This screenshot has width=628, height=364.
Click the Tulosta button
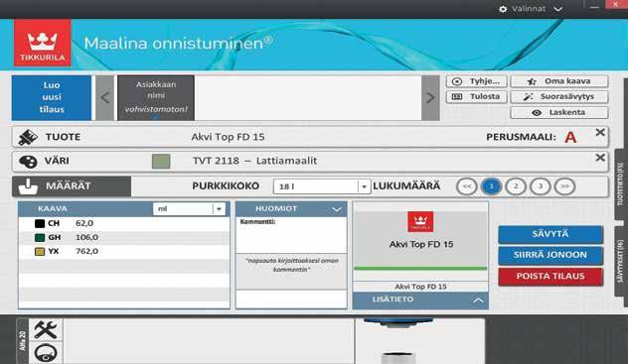[x=477, y=96]
